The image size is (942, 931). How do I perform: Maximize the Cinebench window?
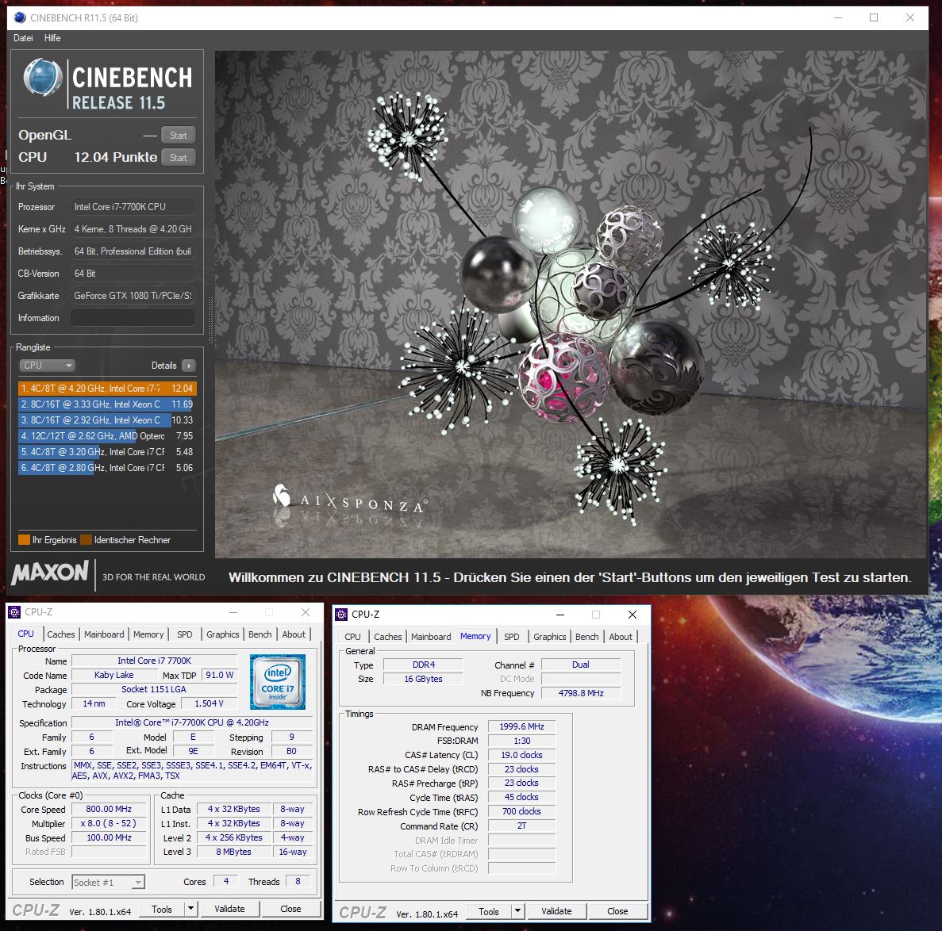[874, 17]
